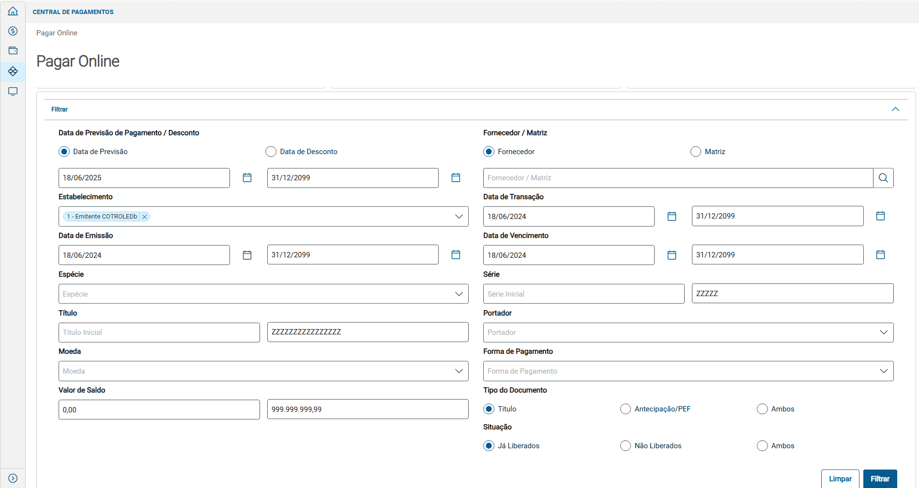Click the Limpar button

[x=840, y=479]
